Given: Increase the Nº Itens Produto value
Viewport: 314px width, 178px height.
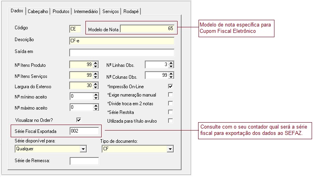Looking at the screenshot, I should point(95,63).
